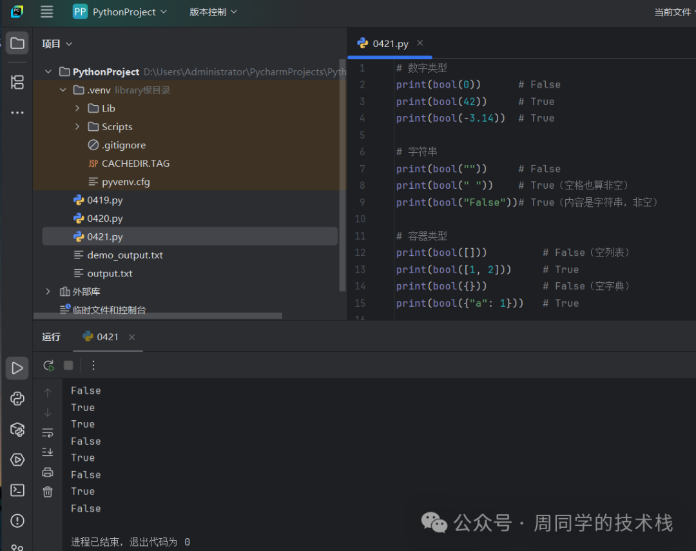696x551 pixels.
Task: Expand the 外部库 node
Action: point(48,292)
